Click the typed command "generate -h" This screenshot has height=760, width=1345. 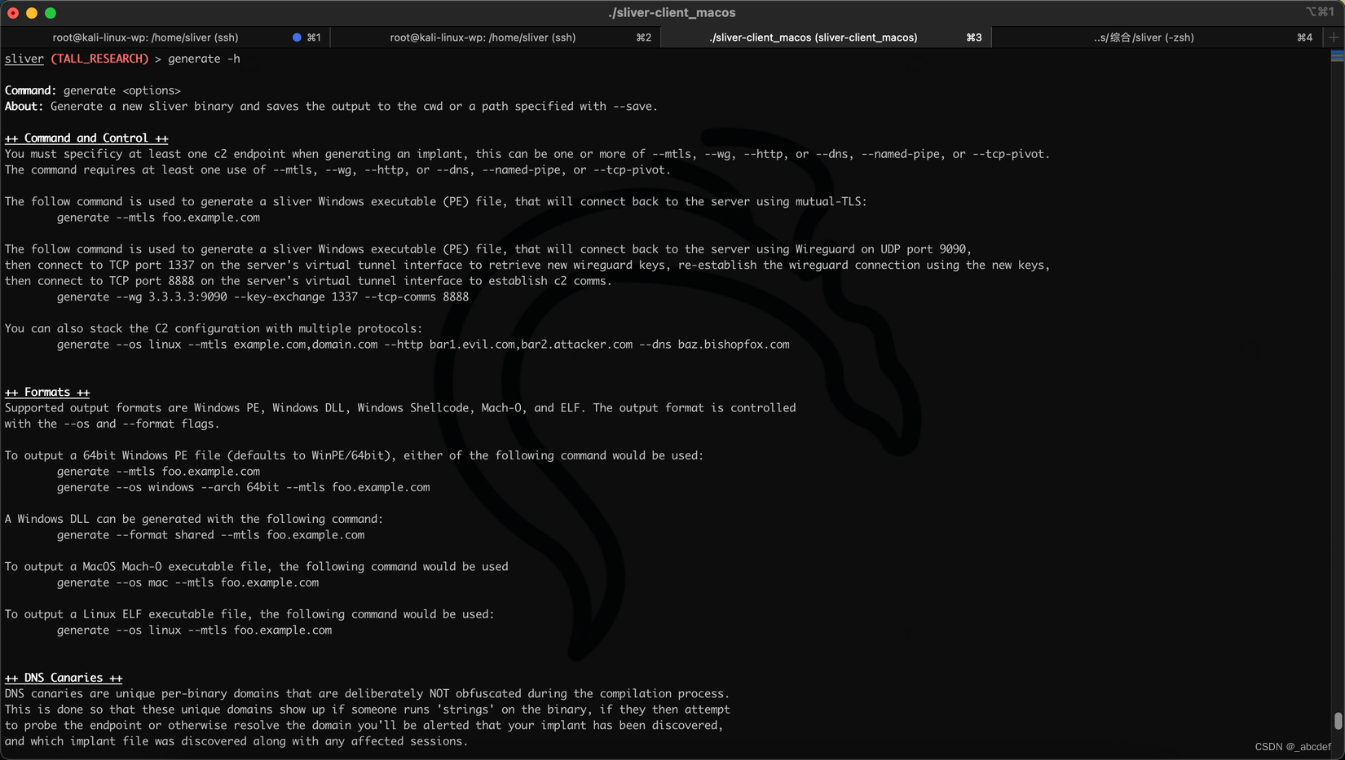(204, 59)
